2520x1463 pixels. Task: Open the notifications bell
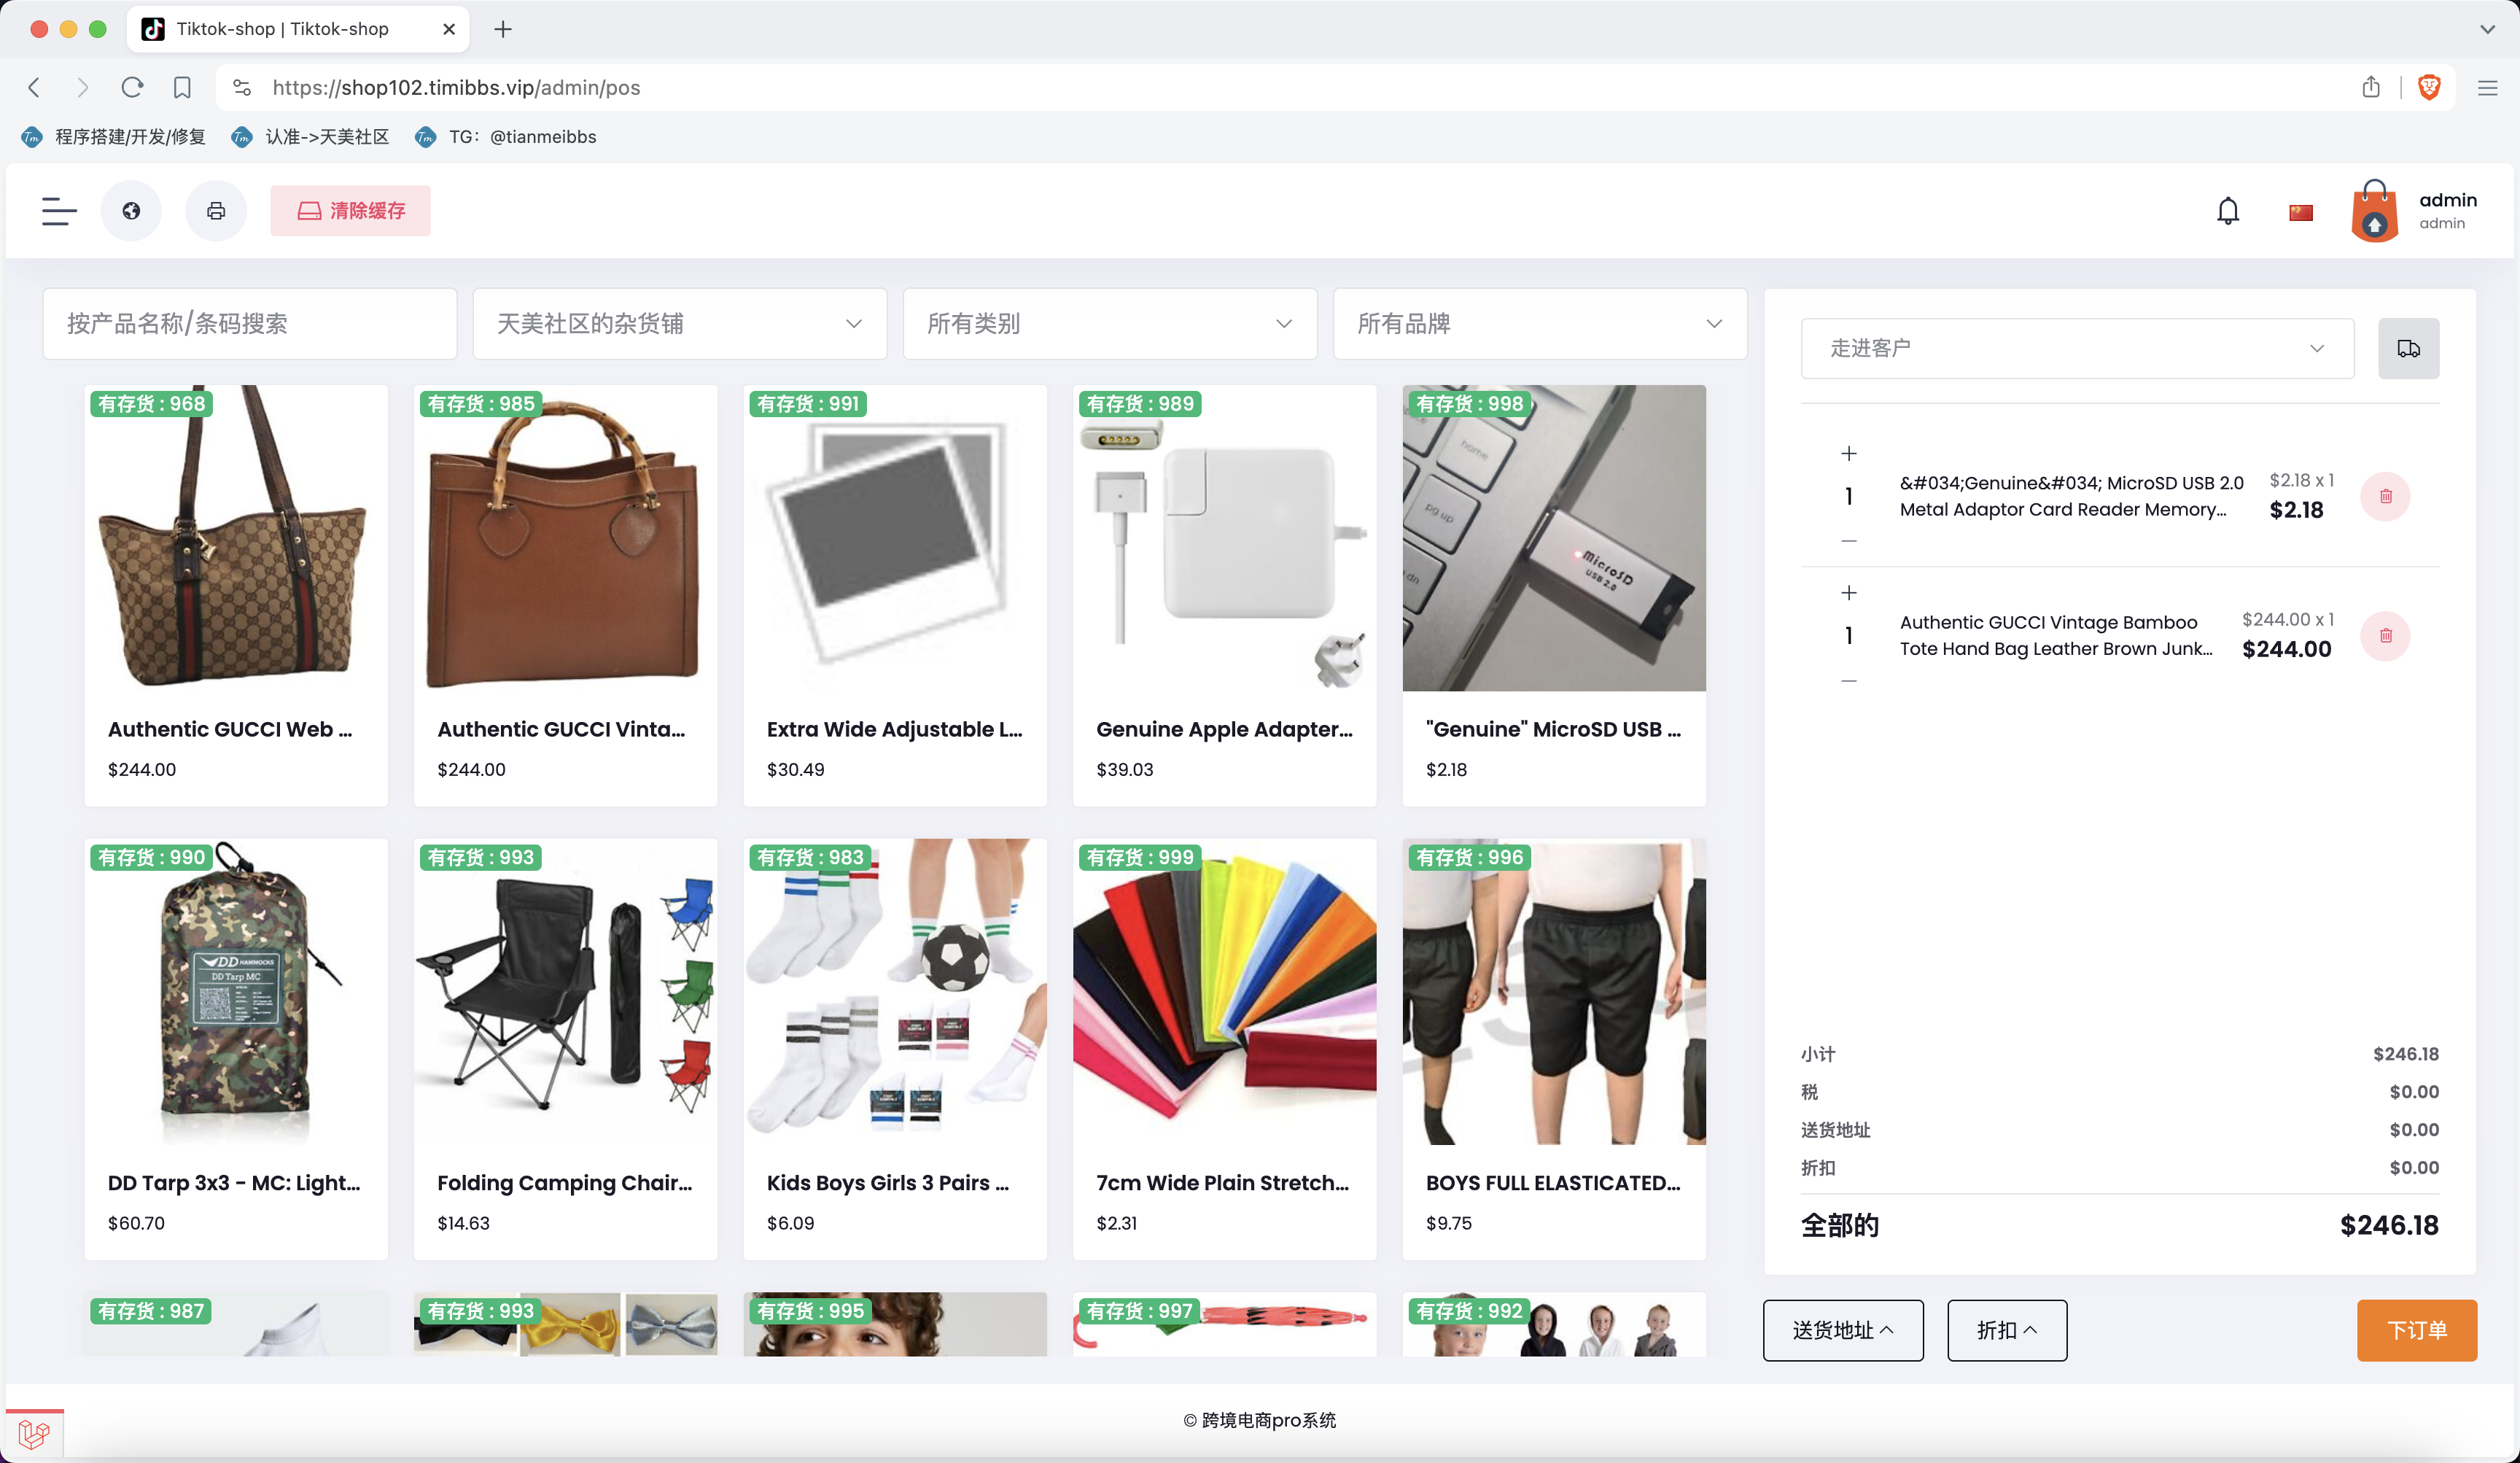(2228, 211)
